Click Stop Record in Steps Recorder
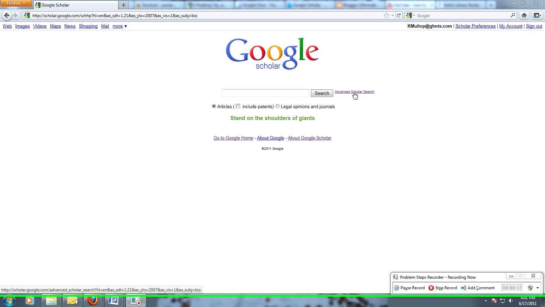This screenshot has height=307, width=545. [x=443, y=288]
